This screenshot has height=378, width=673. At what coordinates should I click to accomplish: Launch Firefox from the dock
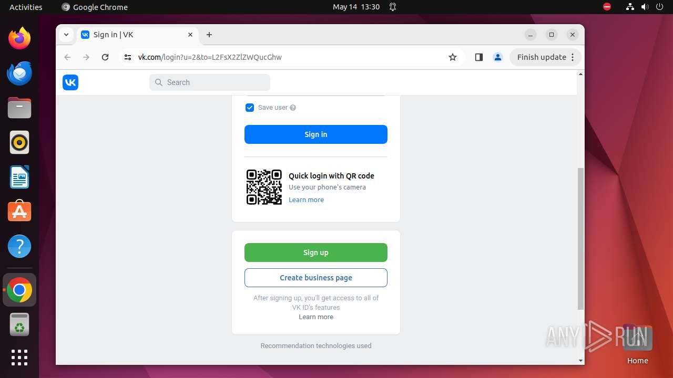point(19,38)
